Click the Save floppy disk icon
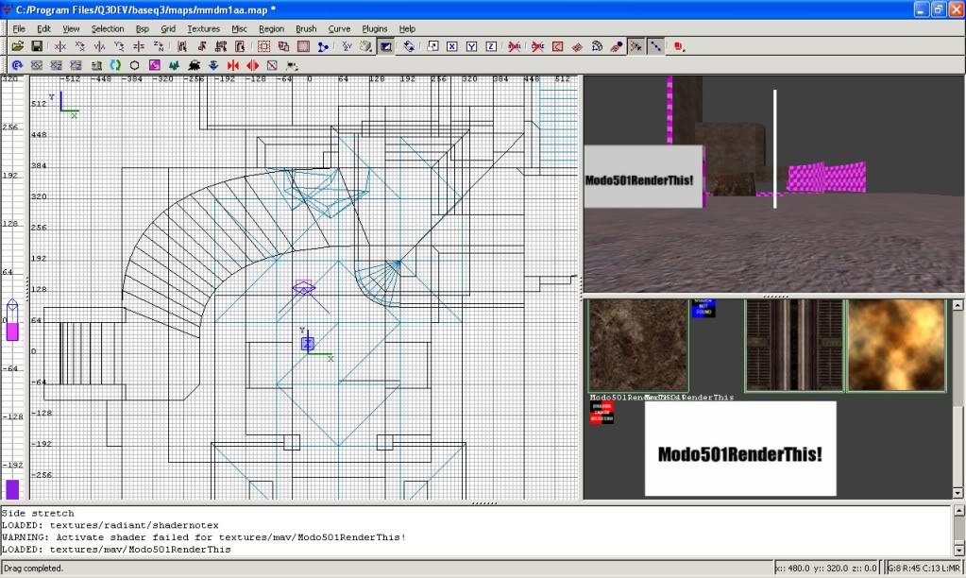This screenshot has height=578, width=966. click(37, 46)
